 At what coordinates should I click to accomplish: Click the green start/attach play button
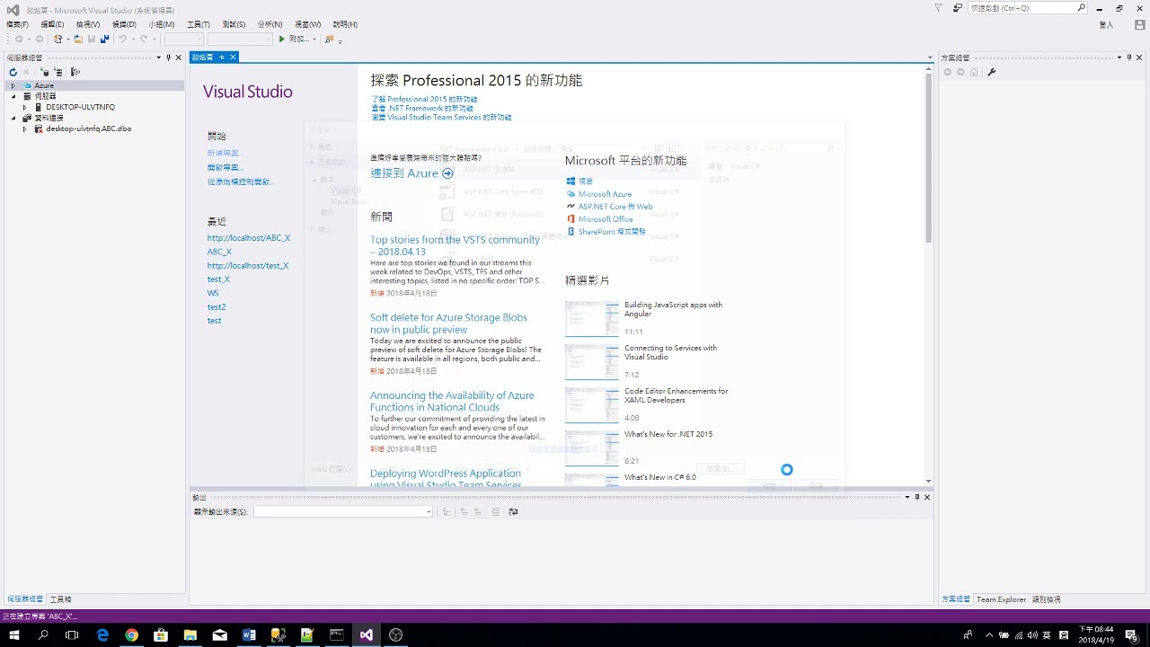281,39
